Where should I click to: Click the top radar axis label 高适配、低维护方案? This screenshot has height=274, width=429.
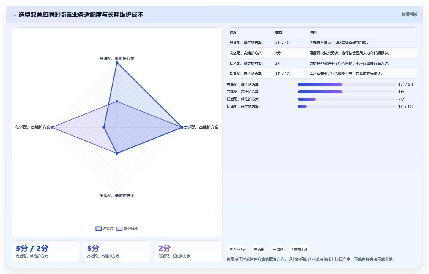[117, 58]
